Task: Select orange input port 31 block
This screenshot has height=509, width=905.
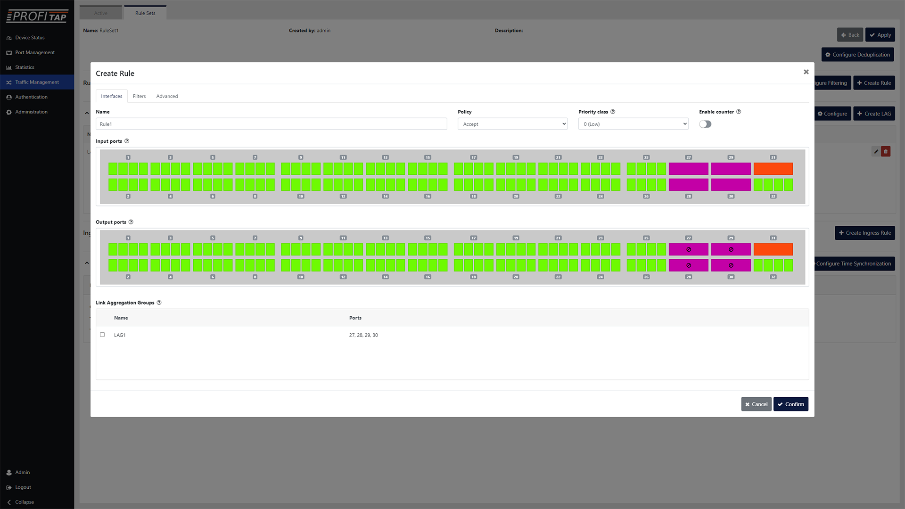Action: [x=773, y=169]
